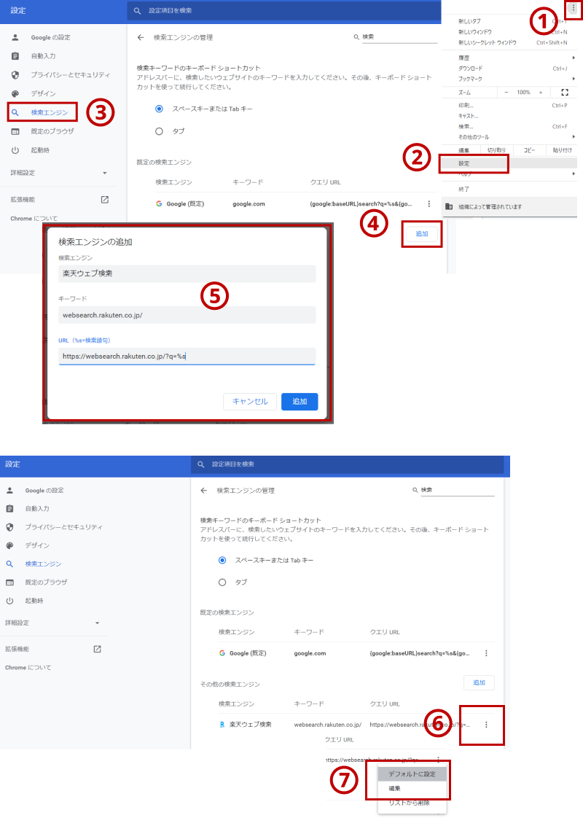Click 切り取り in Chrome menu edit row

[x=496, y=151]
